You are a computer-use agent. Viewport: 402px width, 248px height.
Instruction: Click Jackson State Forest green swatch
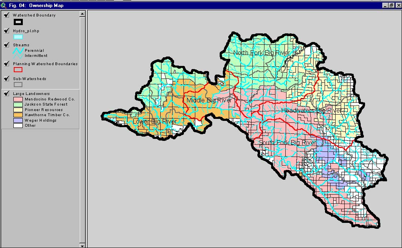pyautogui.click(x=18, y=104)
